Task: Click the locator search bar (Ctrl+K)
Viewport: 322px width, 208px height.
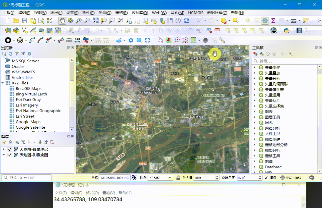Action: point(26,178)
